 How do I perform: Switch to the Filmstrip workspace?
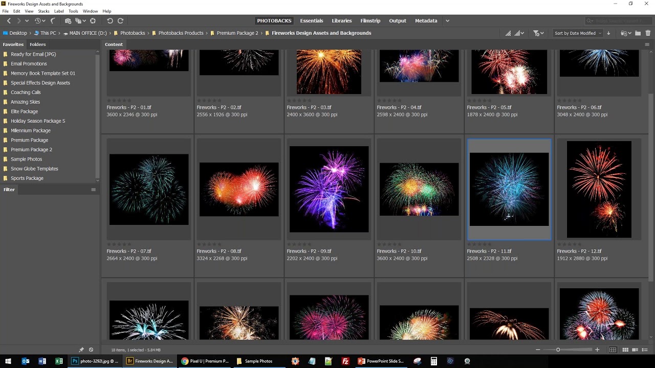pyautogui.click(x=370, y=21)
